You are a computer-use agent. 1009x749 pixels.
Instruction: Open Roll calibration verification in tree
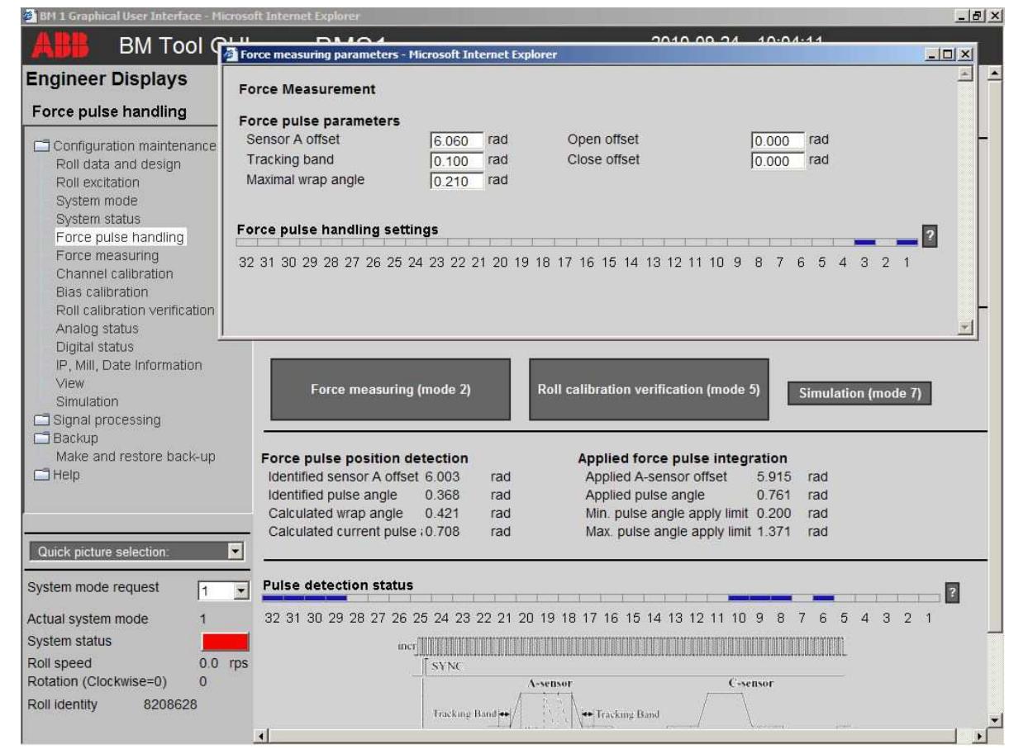pyautogui.click(x=135, y=311)
